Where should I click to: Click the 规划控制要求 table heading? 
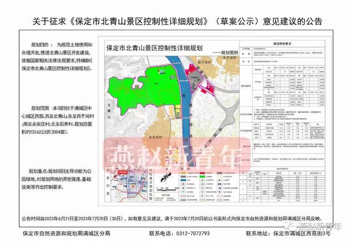(x=282, y=44)
